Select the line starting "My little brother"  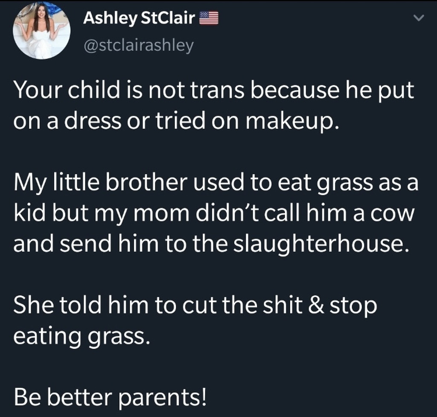tap(216, 183)
